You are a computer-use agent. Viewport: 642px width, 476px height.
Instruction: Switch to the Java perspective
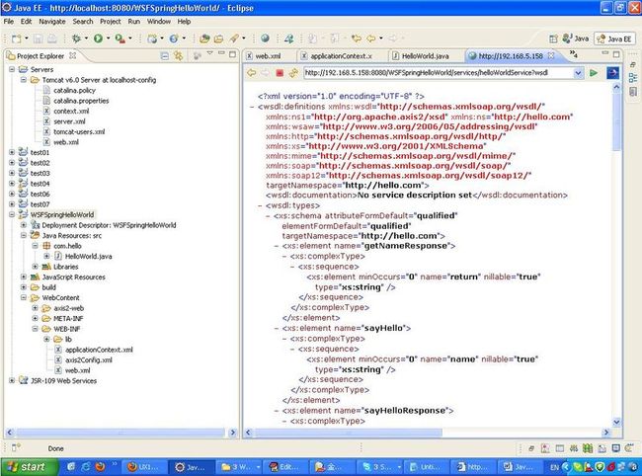coord(576,39)
